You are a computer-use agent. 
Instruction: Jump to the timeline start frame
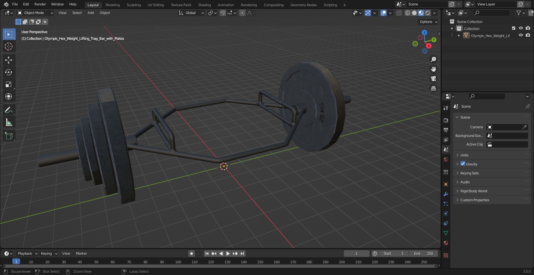point(207,254)
